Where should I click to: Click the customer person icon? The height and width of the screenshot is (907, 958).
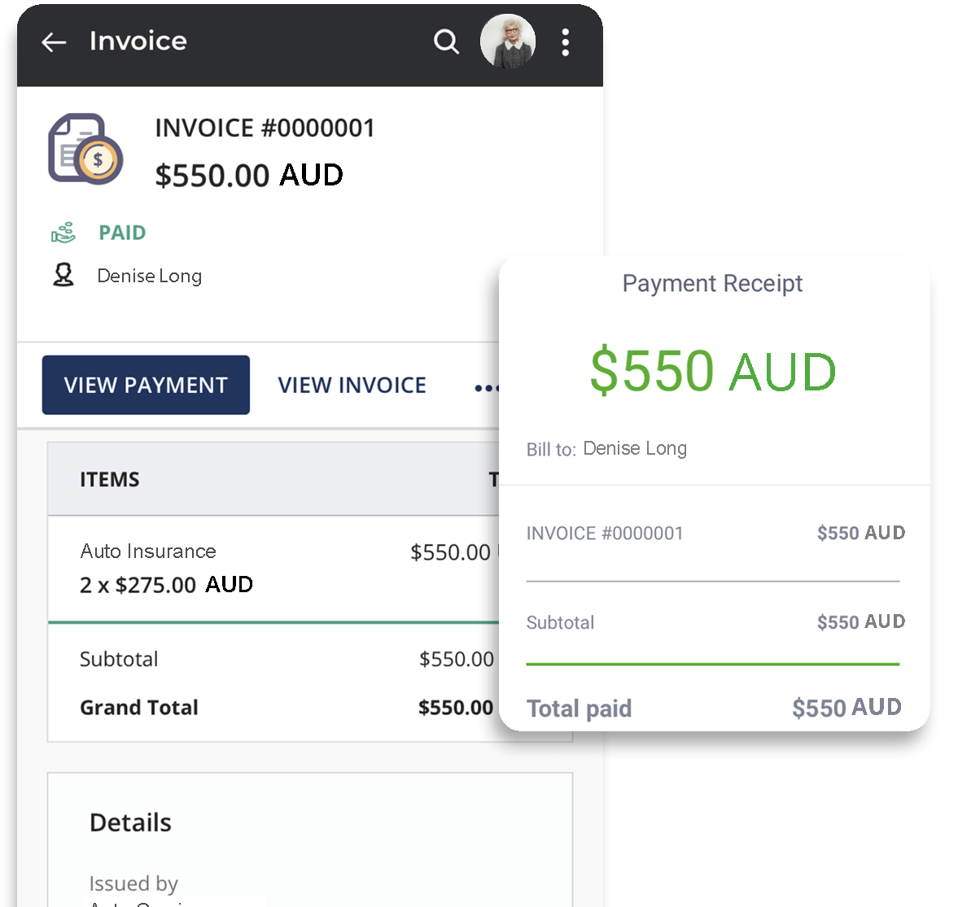(x=63, y=276)
